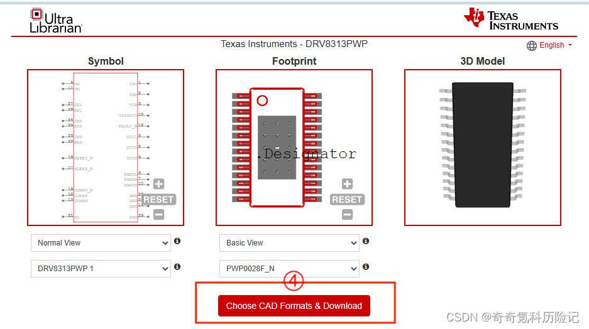Open the DRV8313PWP 1 symbol dropdown
Image resolution: width=589 pixels, height=329 pixels.
click(x=101, y=269)
